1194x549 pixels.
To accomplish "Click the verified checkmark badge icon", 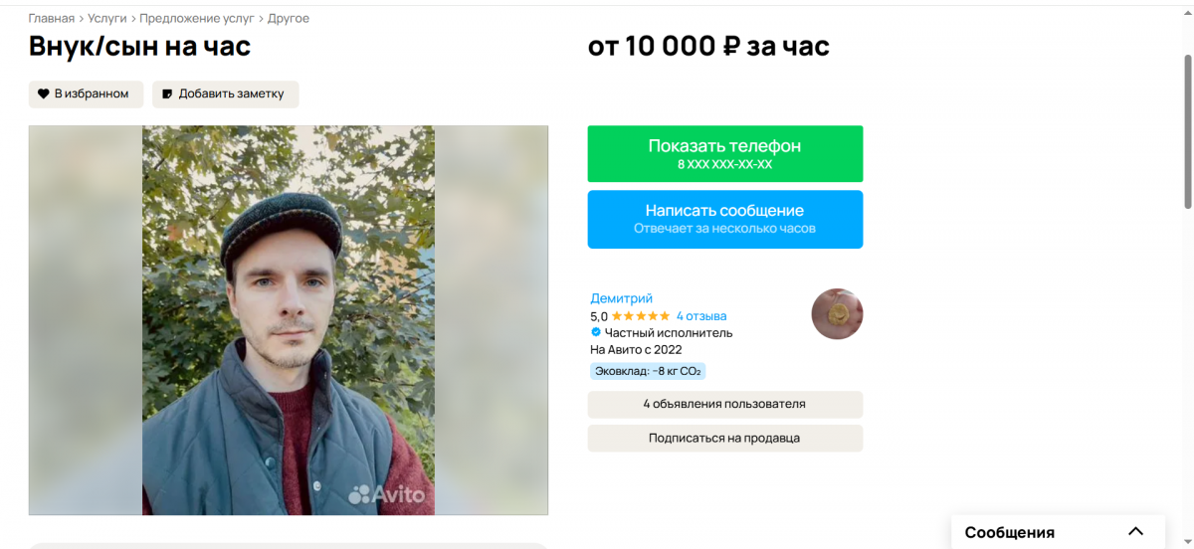I will pyautogui.click(x=596, y=332).
